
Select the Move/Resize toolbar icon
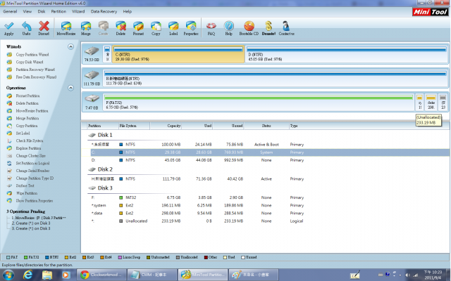pyautogui.click(x=66, y=26)
